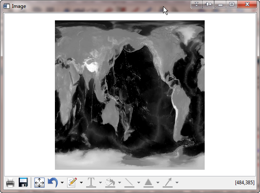This screenshot has width=260, height=193.
Task: Select the arrow drawing tool
Action: coord(168,183)
